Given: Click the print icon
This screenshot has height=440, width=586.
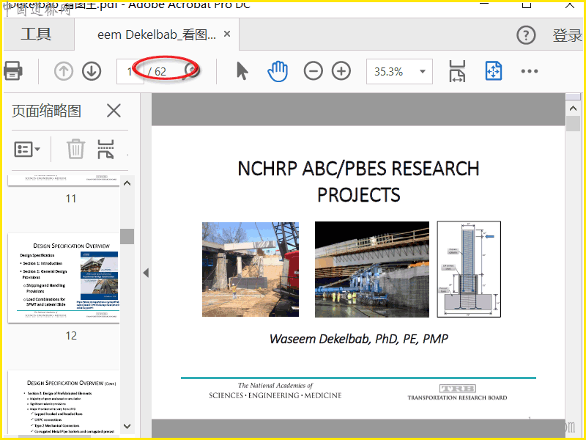Looking at the screenshot, I should (x=12, y=71).
